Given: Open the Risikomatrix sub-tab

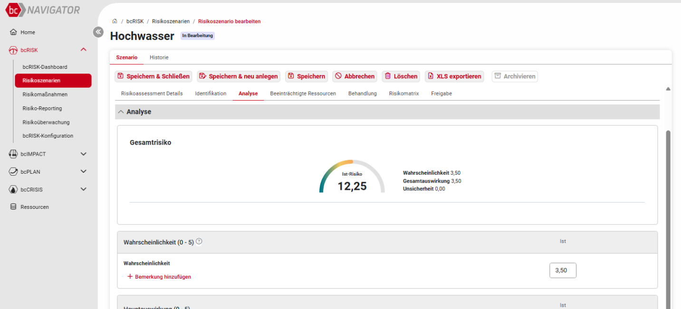Looking at the screenshot, I should coord(403,94).
